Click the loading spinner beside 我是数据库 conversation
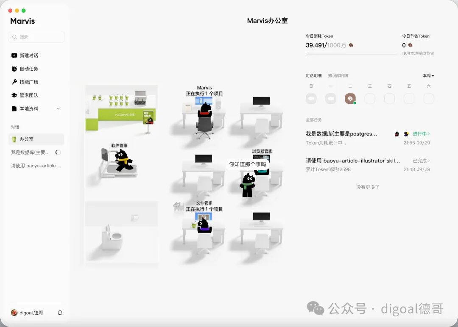The height and width of the screenshot is (327, 458). pos(58,152)
